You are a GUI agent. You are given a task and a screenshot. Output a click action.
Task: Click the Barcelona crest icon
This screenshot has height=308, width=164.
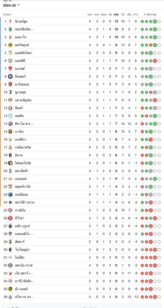(x=10, y=132)
